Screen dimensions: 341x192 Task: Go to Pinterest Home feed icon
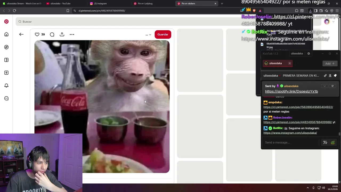tap(6, 34)
